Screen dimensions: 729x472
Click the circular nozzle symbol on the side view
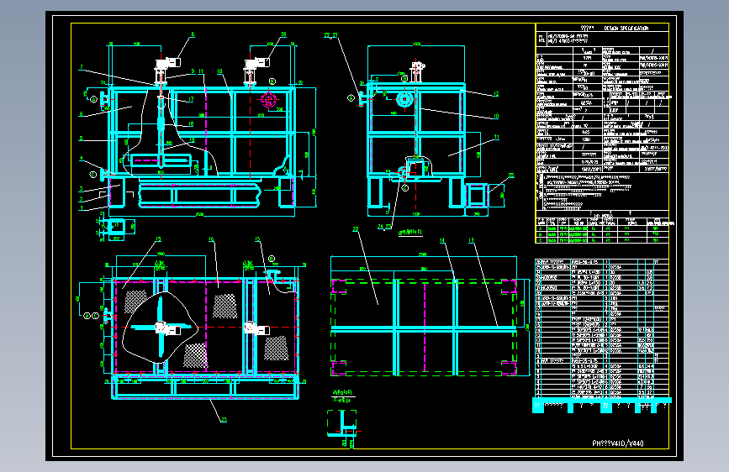pos(404,99)
